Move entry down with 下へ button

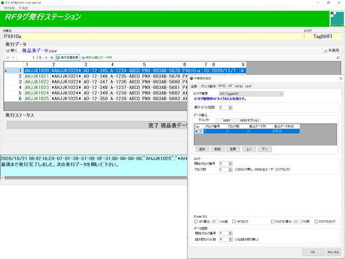point(265,149)
